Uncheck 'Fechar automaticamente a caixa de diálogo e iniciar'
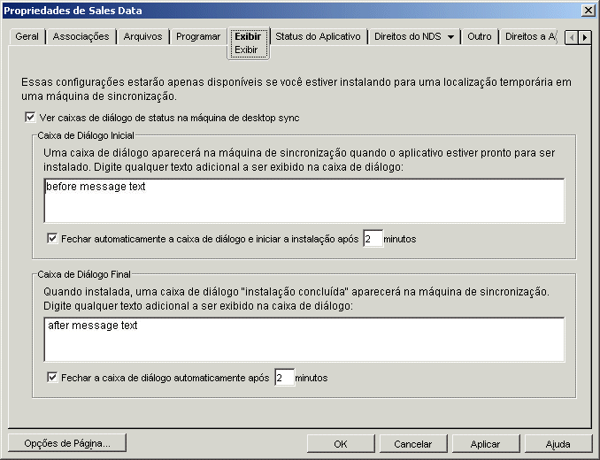This screenshot has width=600, height=460. click(x=52, y=239)
